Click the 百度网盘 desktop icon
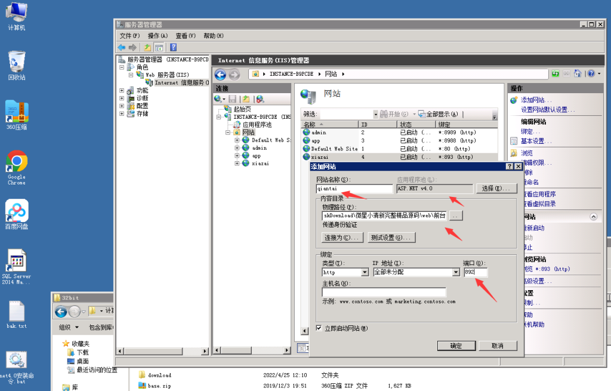611x391 pixels. (x=17, y=211)
